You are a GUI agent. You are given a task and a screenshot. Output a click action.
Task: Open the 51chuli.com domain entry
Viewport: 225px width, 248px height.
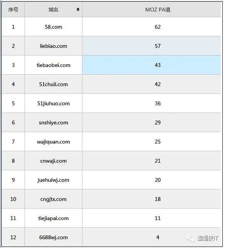53,84
